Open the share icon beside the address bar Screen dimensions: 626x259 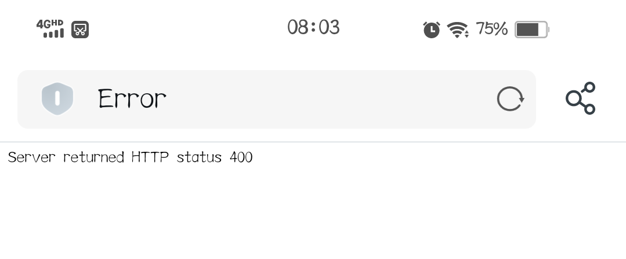click(580, 99)
